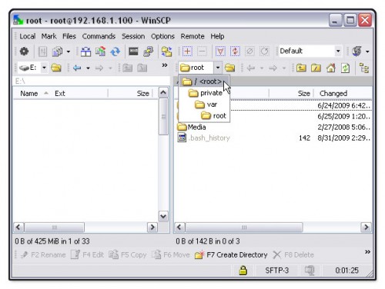
Task: Toggle remote directory tree icon
Action: point(364,68)
